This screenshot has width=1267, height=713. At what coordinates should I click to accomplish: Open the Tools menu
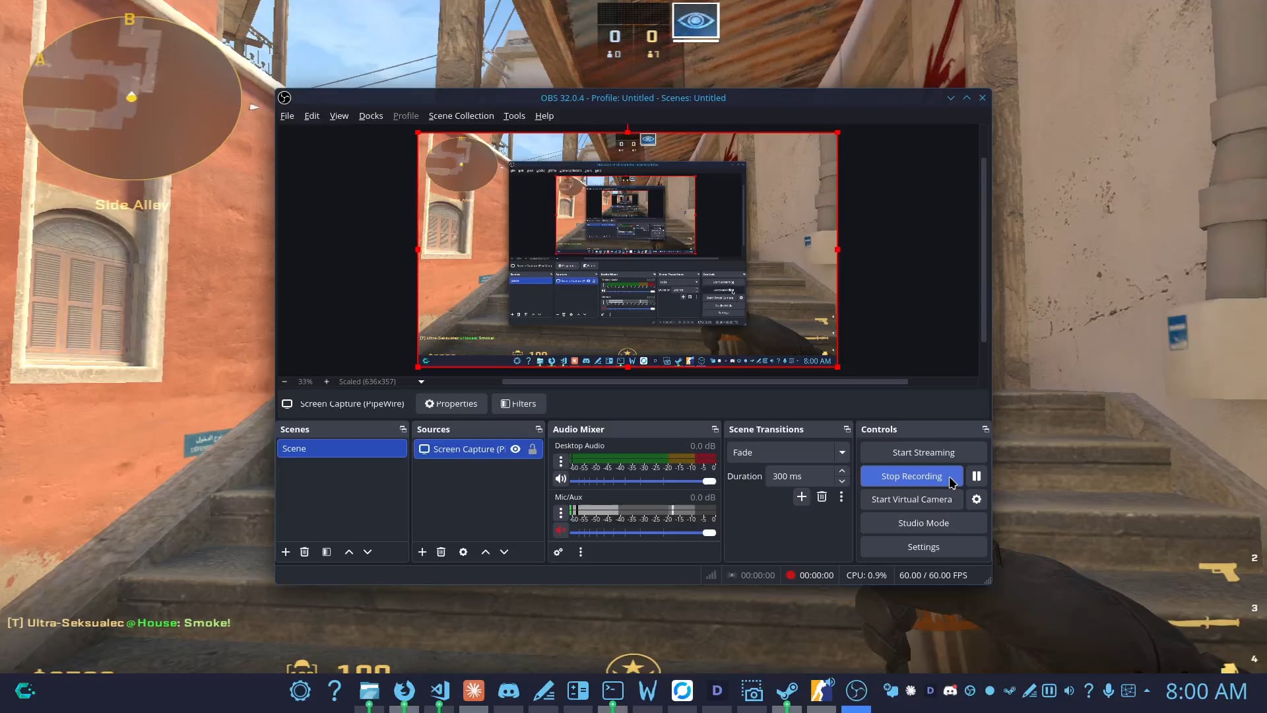click(514, 116)
